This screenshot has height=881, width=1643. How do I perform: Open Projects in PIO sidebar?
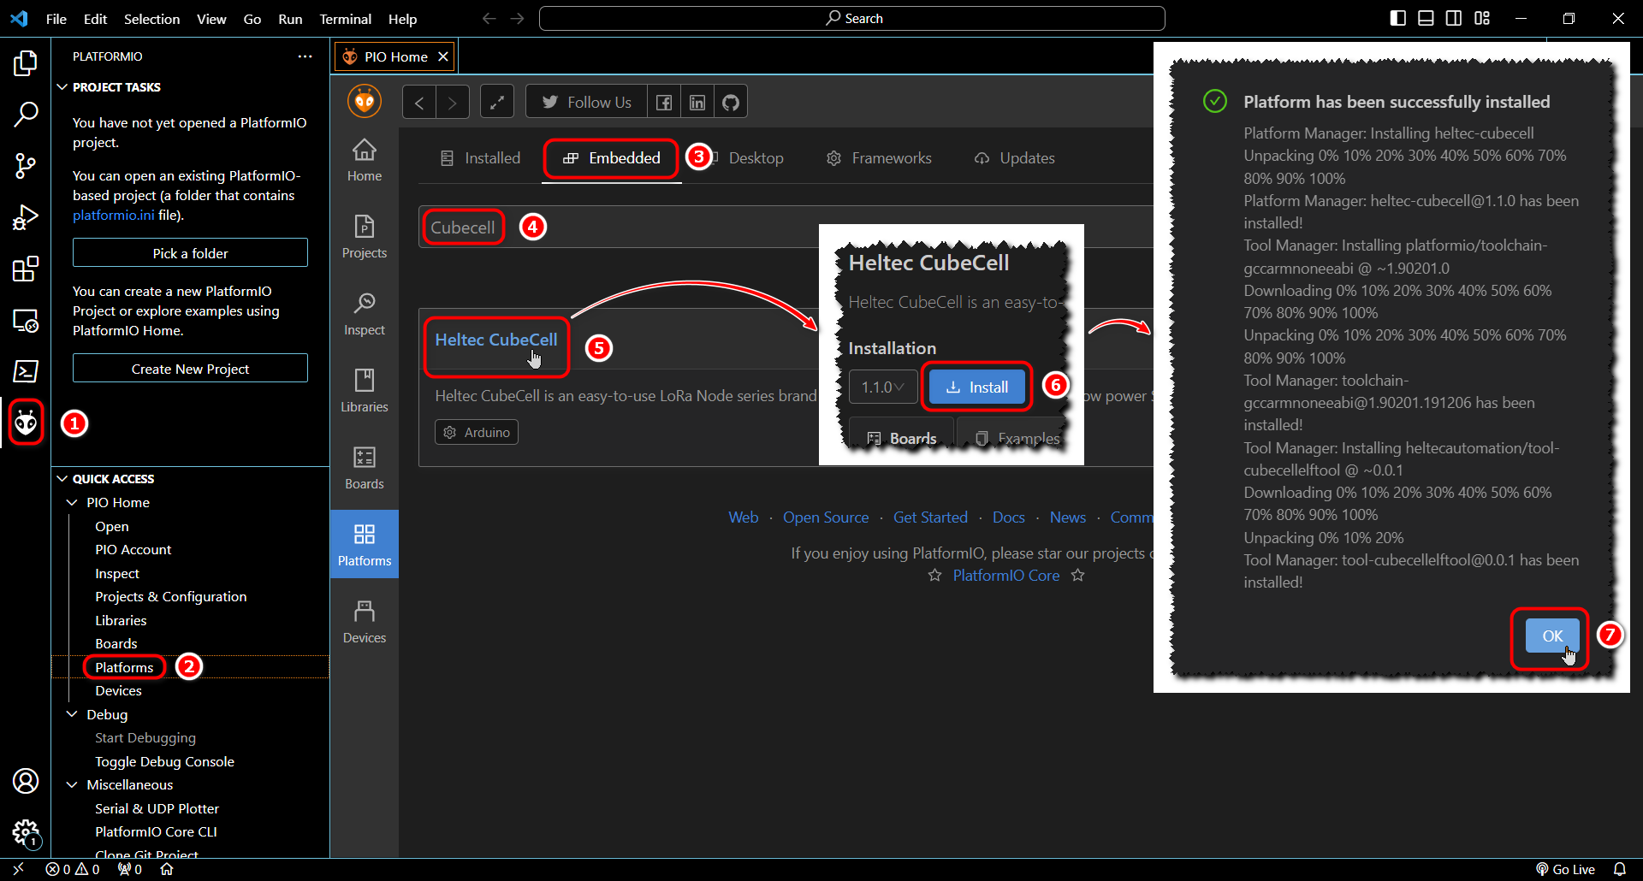tap(365, 237)
